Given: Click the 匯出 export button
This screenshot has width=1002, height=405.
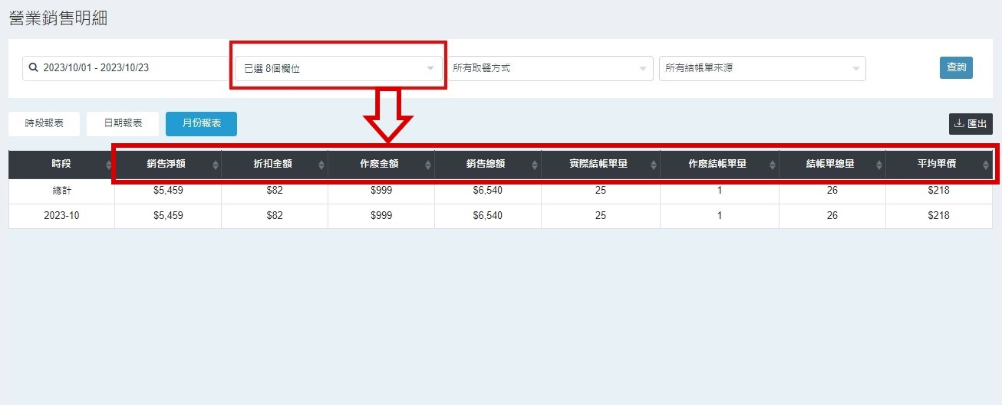Looking at the screenshot, I should pyautogui.click(x=971, y=123).
